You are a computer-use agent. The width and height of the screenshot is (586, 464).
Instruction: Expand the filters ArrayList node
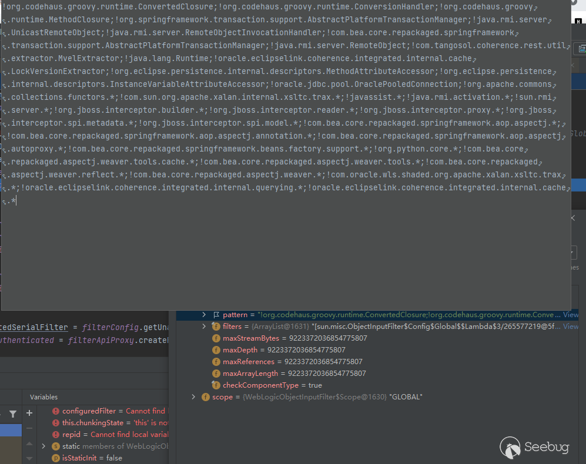[204, 327]
